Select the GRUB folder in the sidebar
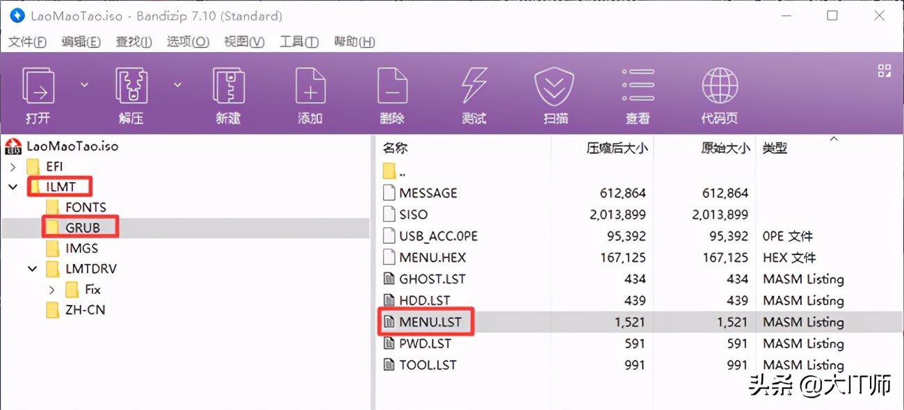This screenshot has width=904, height=410. (79, 227)
